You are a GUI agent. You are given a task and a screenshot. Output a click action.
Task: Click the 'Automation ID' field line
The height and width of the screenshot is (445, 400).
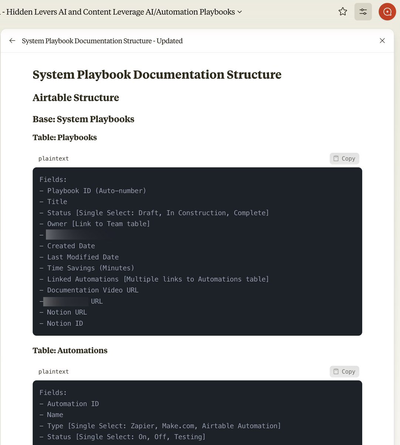point(69,404)
